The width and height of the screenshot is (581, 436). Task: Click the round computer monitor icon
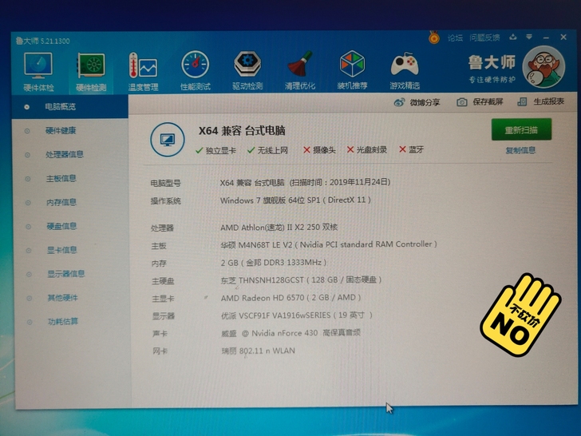click(168, 140)
